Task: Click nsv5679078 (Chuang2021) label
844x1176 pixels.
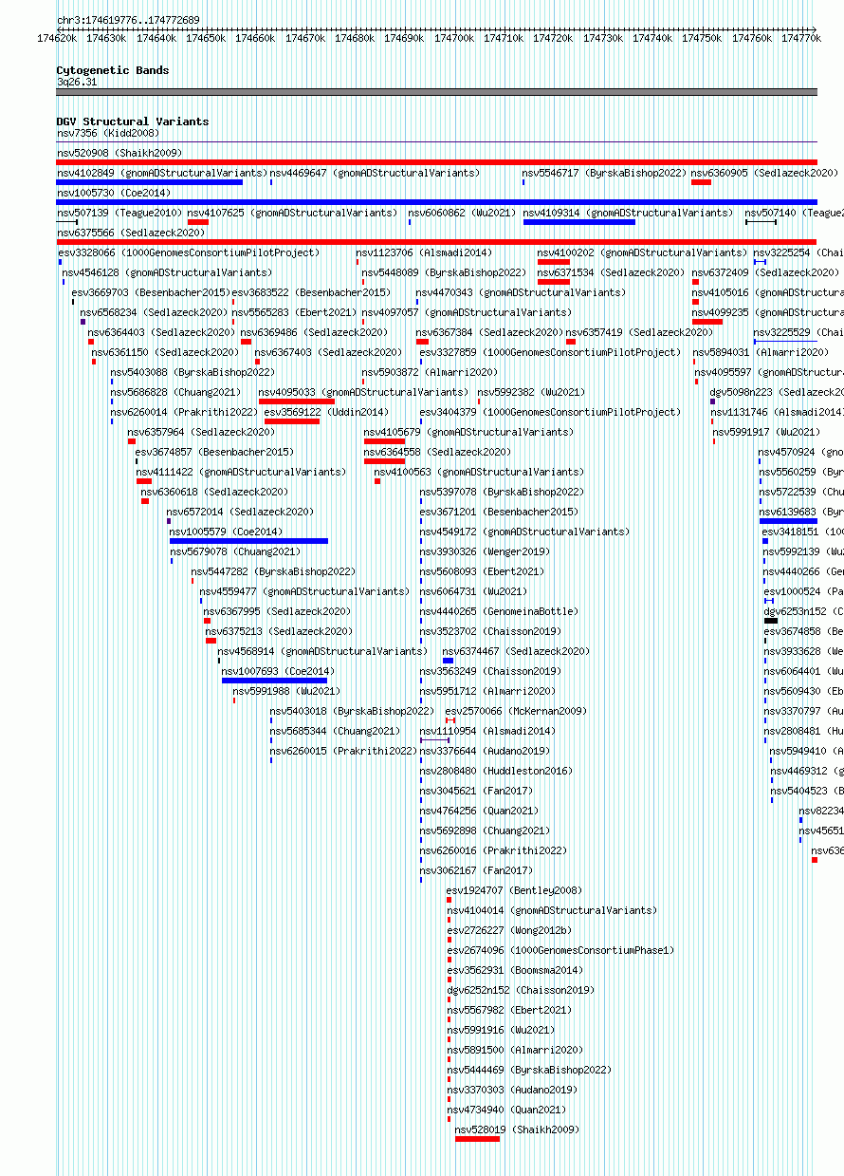Action: (x=235, y=551)
